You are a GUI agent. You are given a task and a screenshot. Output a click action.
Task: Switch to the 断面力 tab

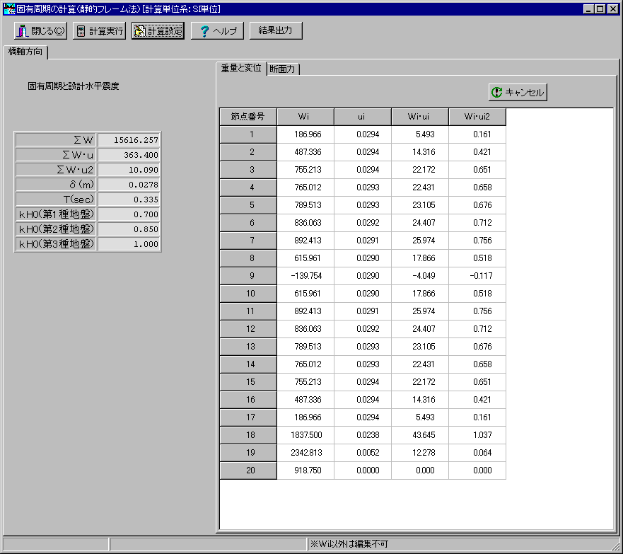[282, 69]
